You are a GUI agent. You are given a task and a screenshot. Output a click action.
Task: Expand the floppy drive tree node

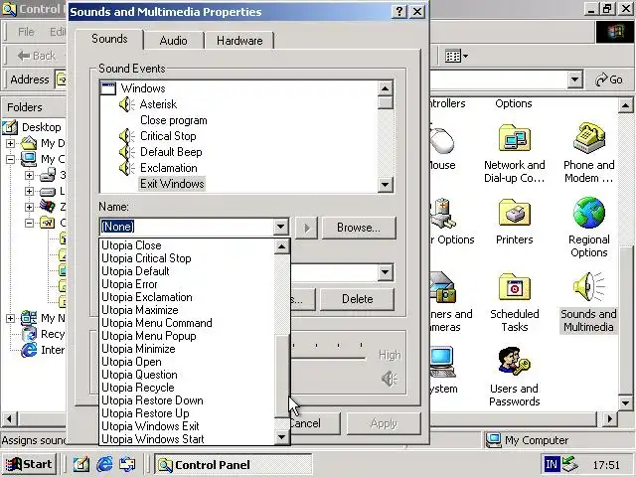29,175
